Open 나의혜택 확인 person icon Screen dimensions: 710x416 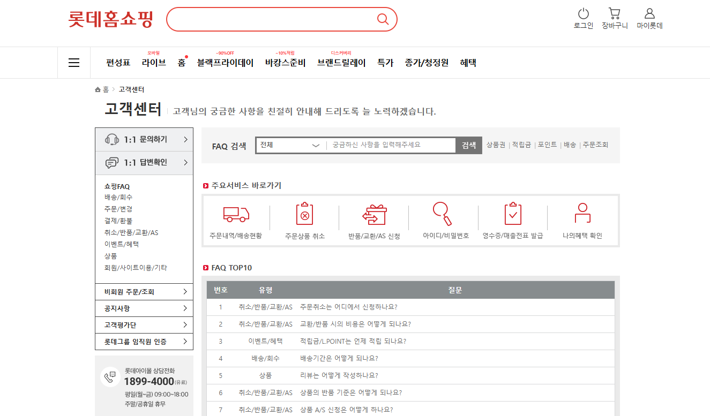(x=582, y=213)
